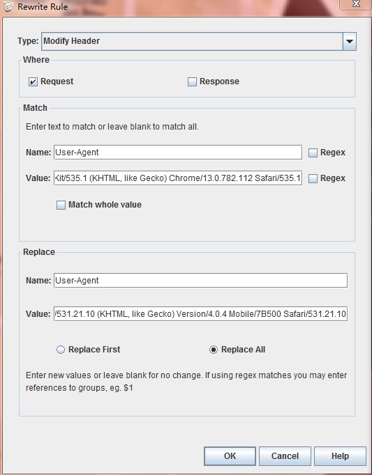Select the Replace All radio button
Screen dimensions: 372x475
click(214, 350)
